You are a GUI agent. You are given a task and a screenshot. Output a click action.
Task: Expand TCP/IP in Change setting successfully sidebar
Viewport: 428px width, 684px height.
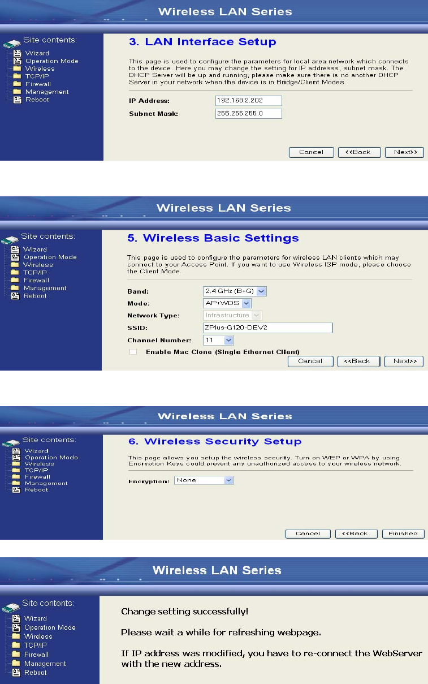(35, 646)
